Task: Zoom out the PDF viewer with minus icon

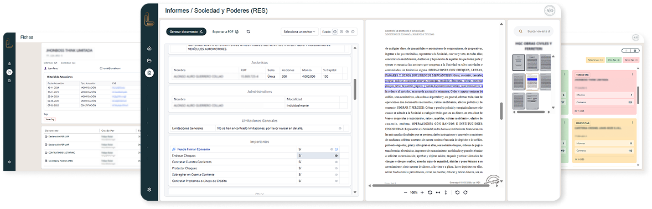Action: tap(405, 192)
